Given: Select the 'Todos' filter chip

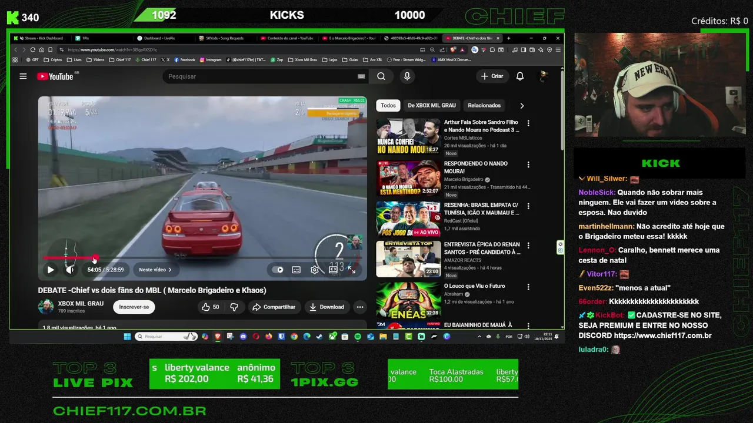Looking at the screenshot, I should click(388, 106).
